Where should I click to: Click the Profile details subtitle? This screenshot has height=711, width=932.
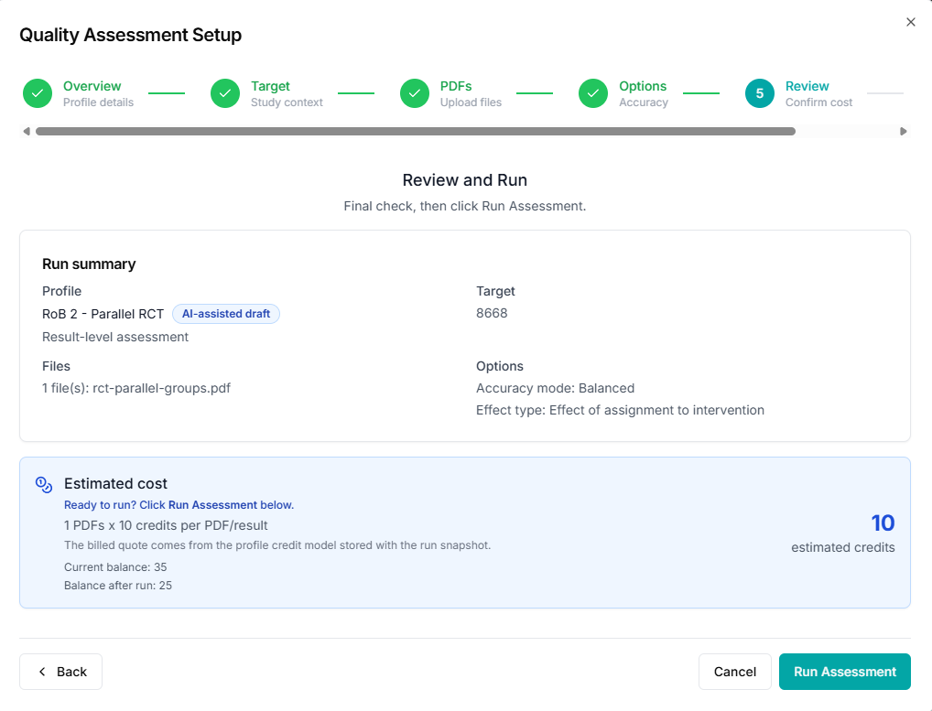tap(99, 102)
